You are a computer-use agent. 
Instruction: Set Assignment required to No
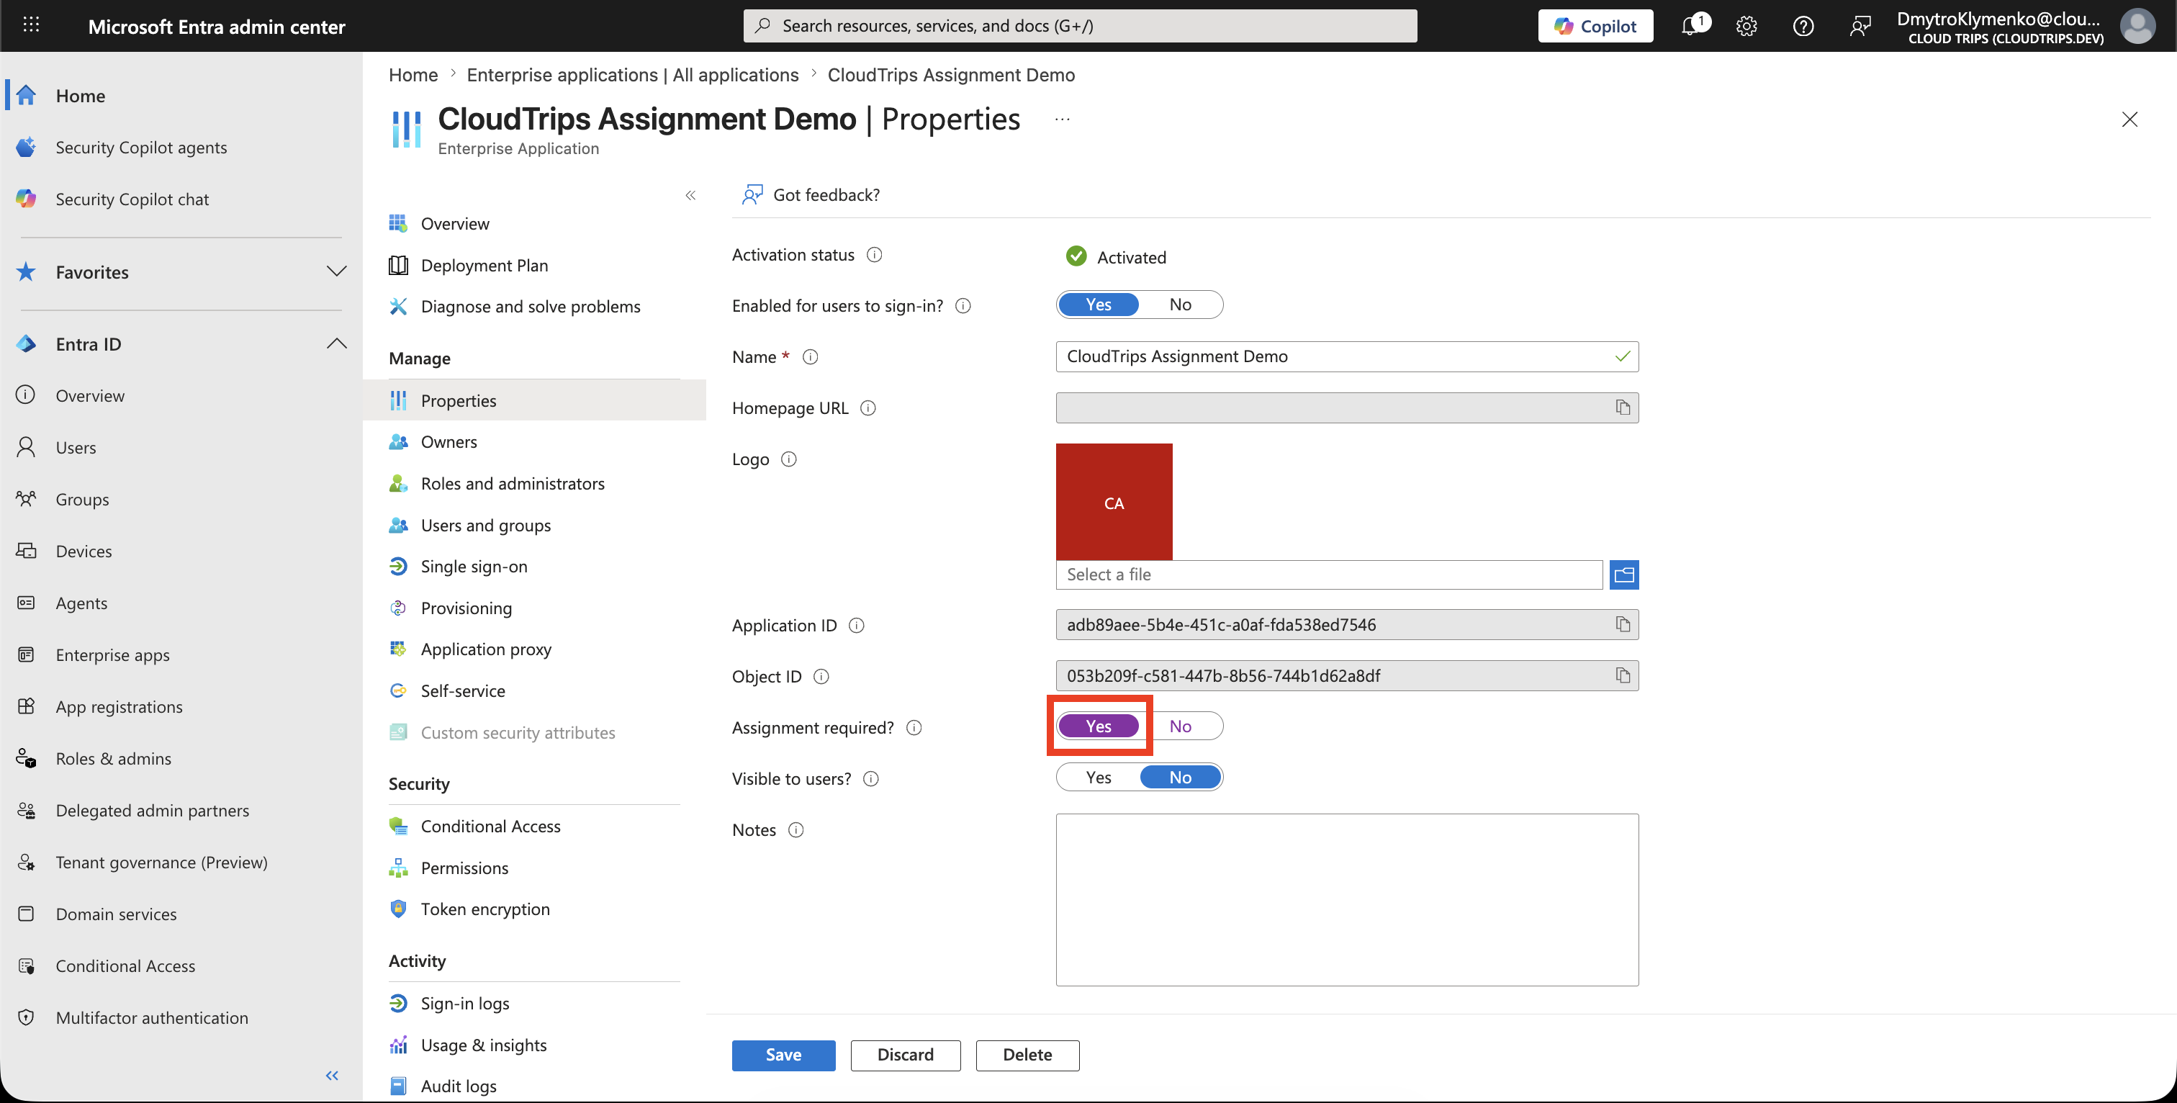(1180, 726)
